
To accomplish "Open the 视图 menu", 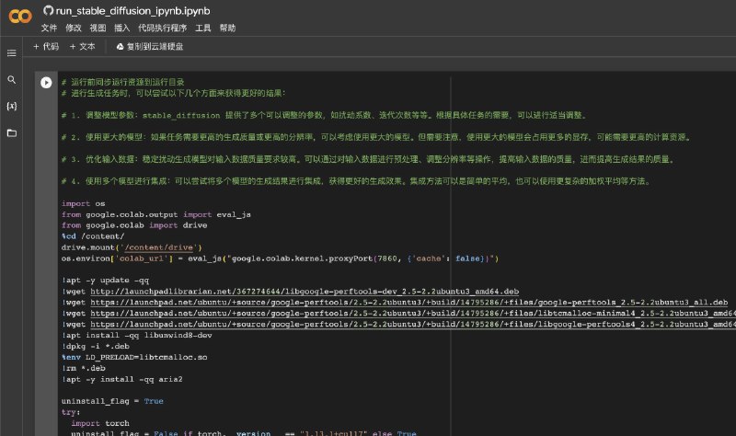I will [x=98, y=29].
